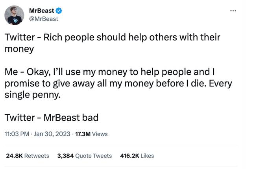Open the 'Quote Tweets' label
Screen dimensions: 255x169
tap(94, 156)
